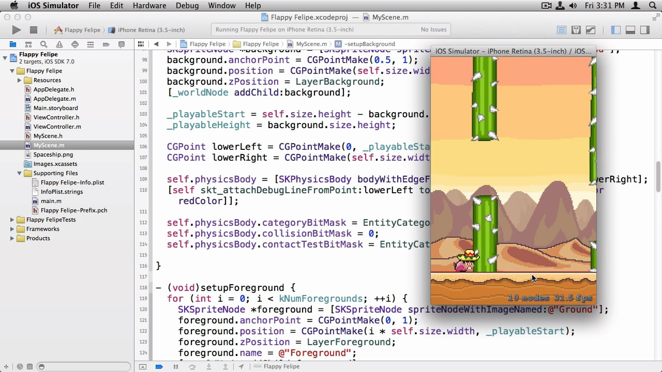The width and height of the screenshot is (662, 372).
Task: Click the navigator filter search field
Action: tap(84, 367)
